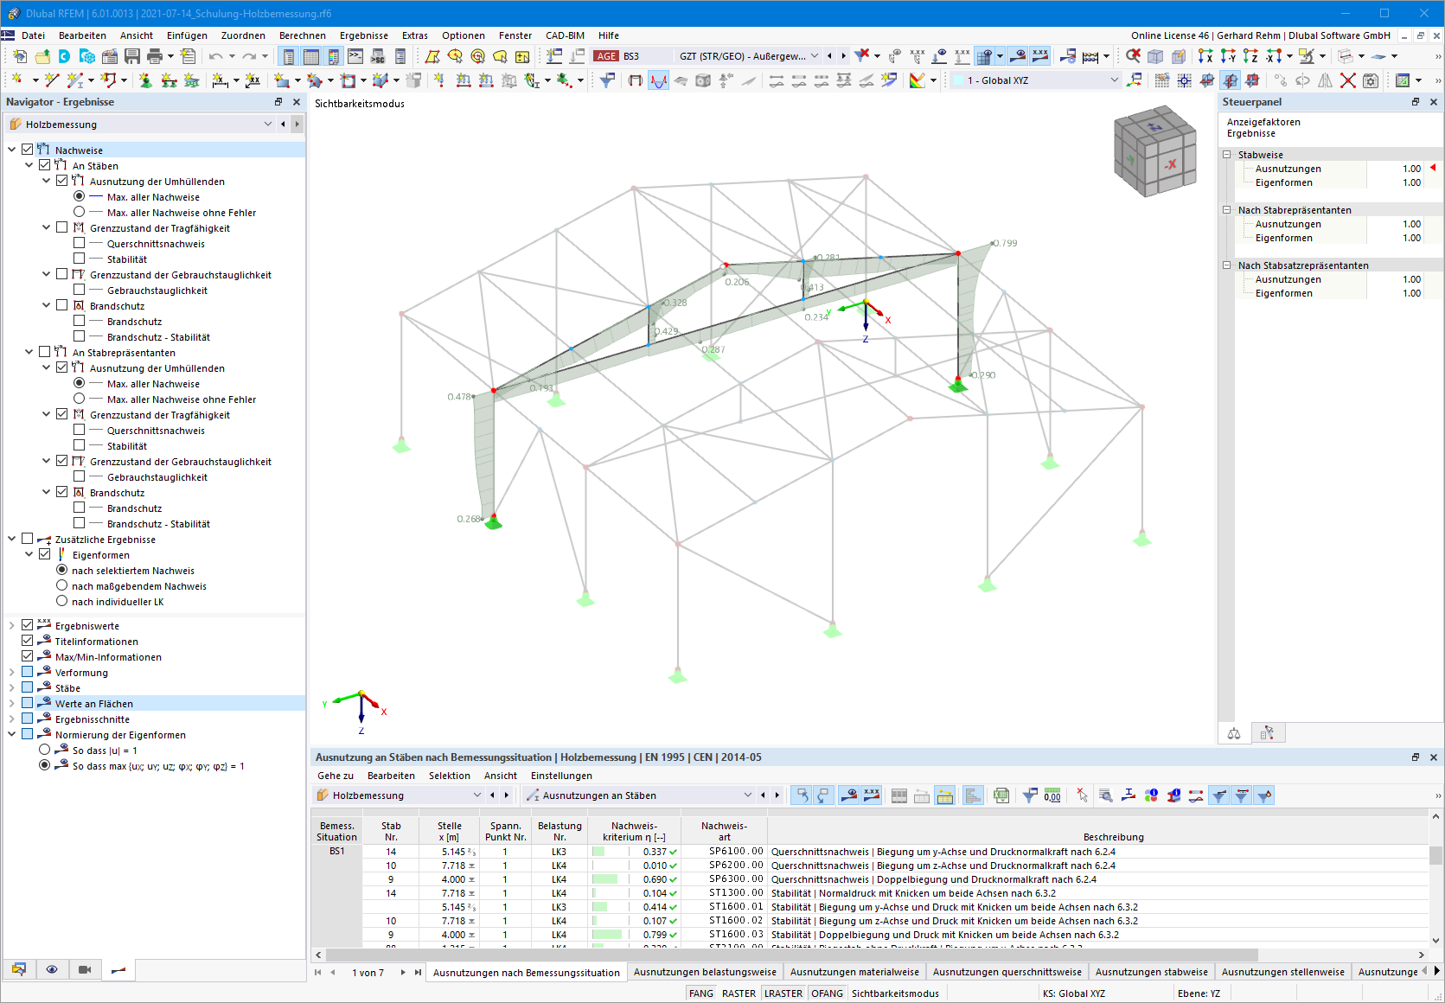Image resolution: width=1445 pixels, height=1003 pixels.
Task: Enable the Verformung checkbox
Action: pyautogui.click(x=27, y=672)
